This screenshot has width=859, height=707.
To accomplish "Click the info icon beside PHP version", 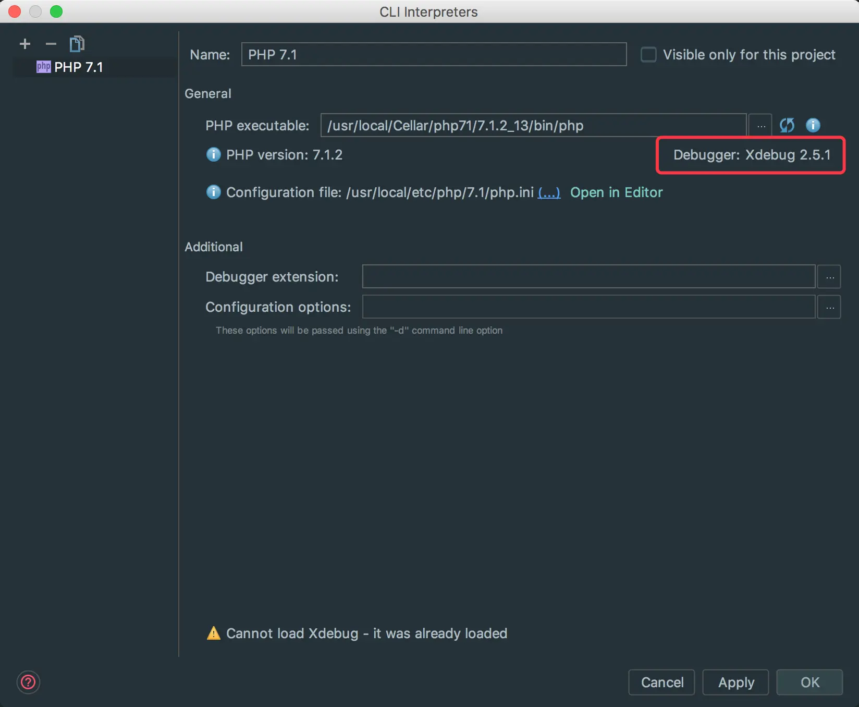I will (213, 155).
